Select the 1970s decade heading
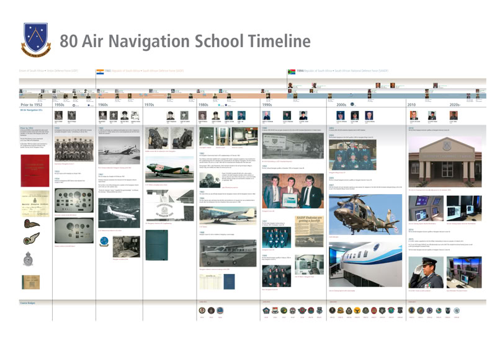 click(150, 105)
